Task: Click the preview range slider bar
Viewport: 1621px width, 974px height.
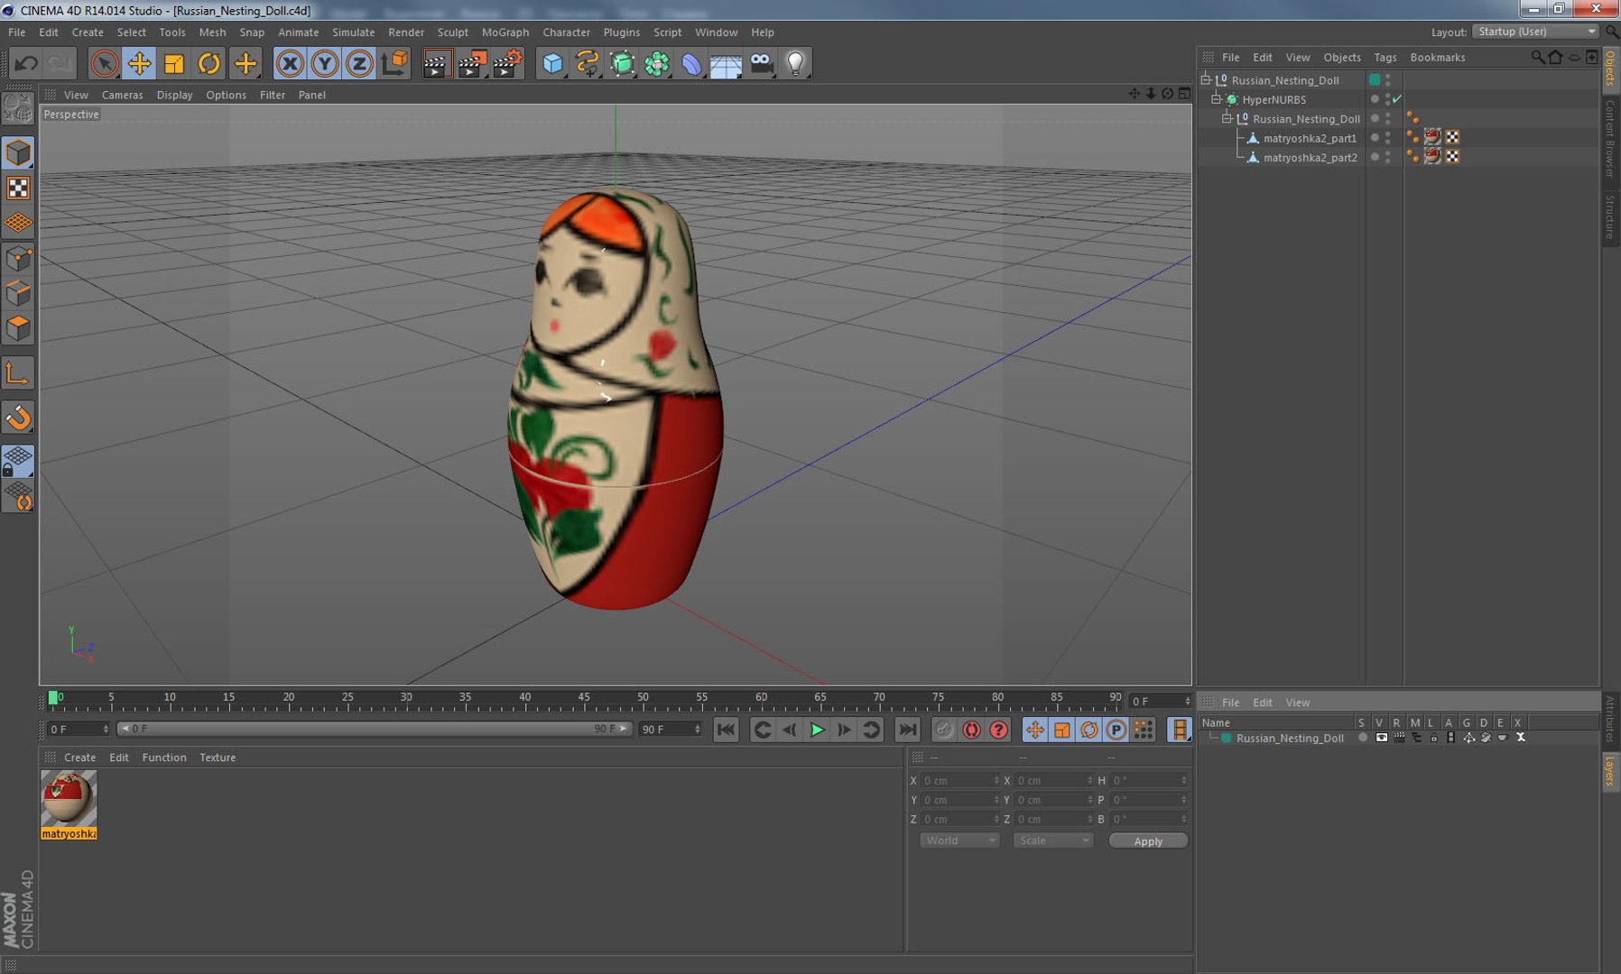Action: tap(375, 729)
